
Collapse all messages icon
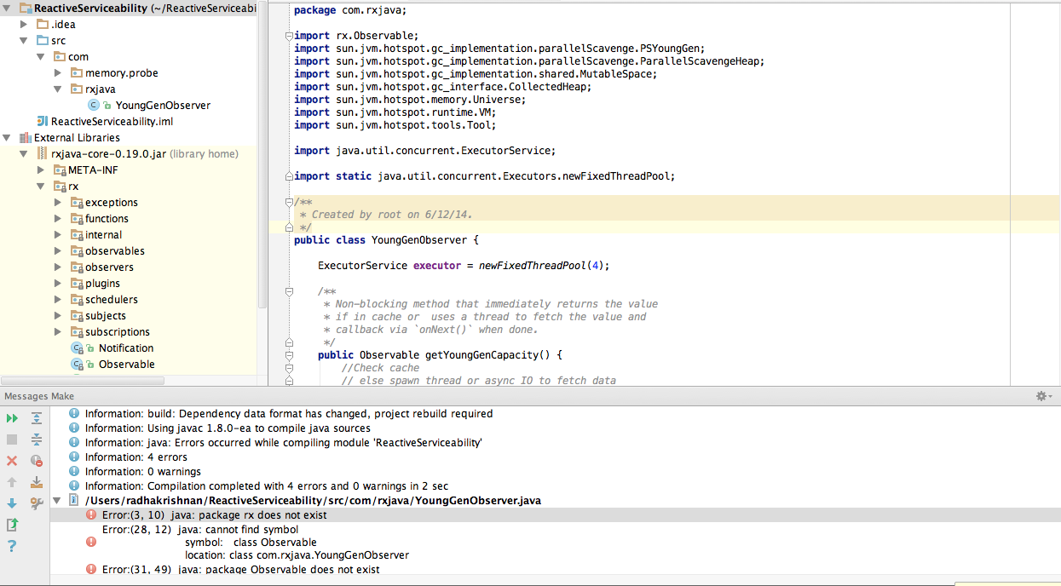click(x=37, y=439)
